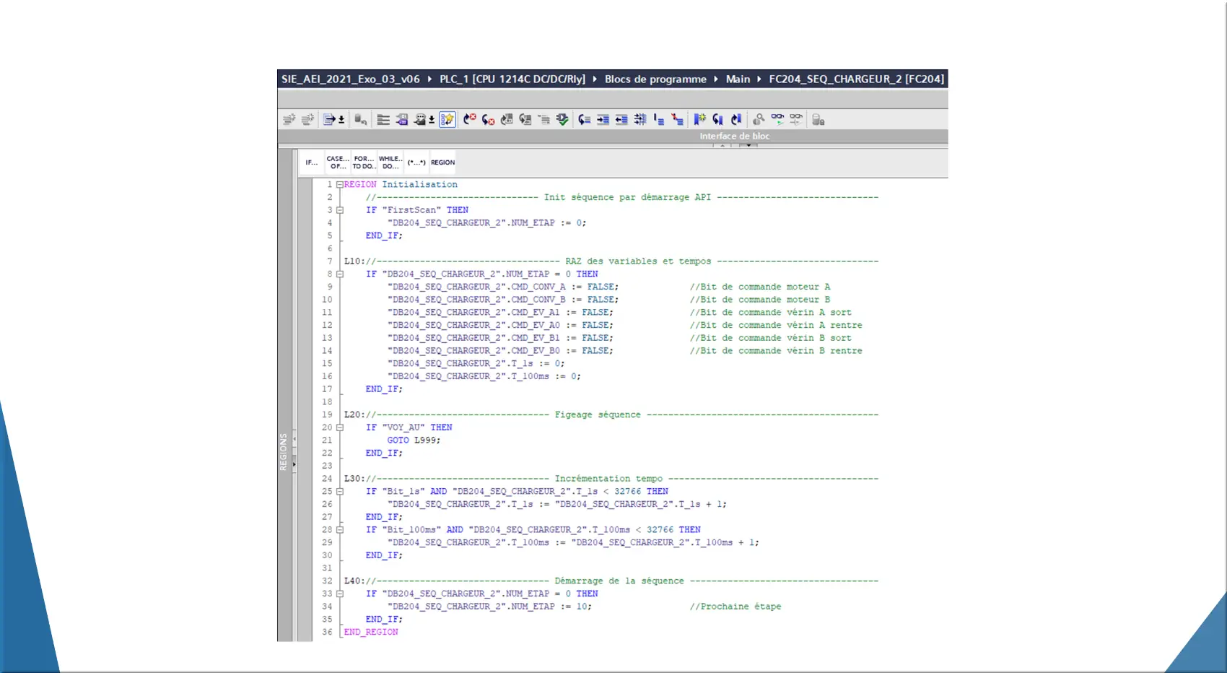Click the Interface de bloc header bar
This screenshot has height=673, width=1227.
point(613,136)
